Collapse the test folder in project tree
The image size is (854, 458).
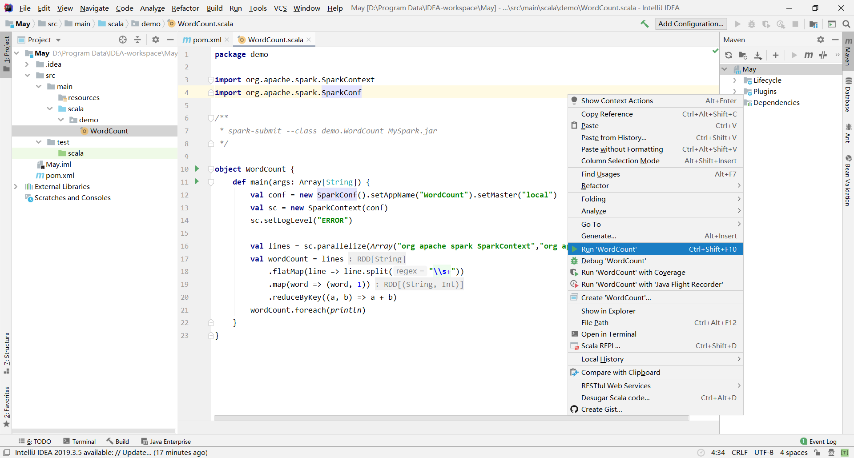pos(39,142)
